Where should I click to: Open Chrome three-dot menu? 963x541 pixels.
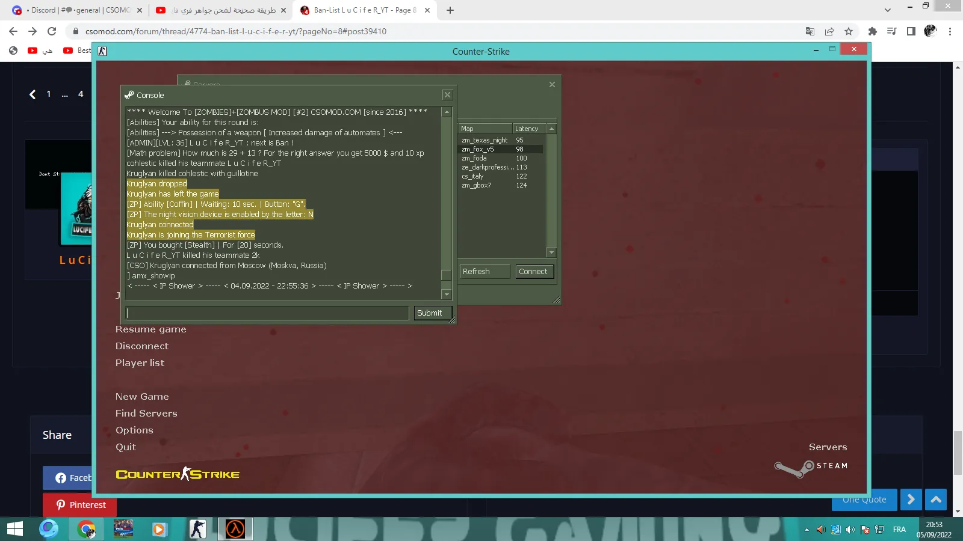pos(950,31)
